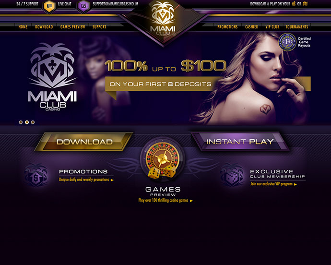
Task: Go to the Cashier menu item
Action: [251, 27]
